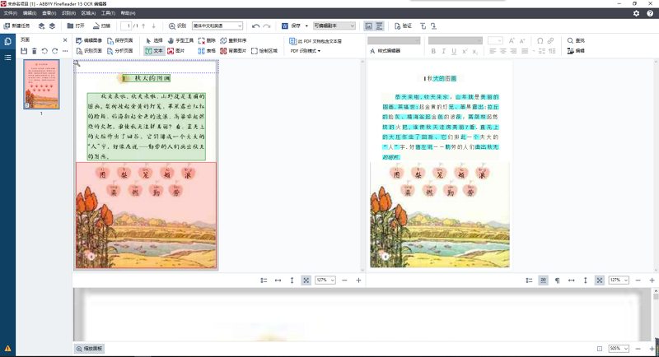Click the 打开 (Open) folder button

76,26
